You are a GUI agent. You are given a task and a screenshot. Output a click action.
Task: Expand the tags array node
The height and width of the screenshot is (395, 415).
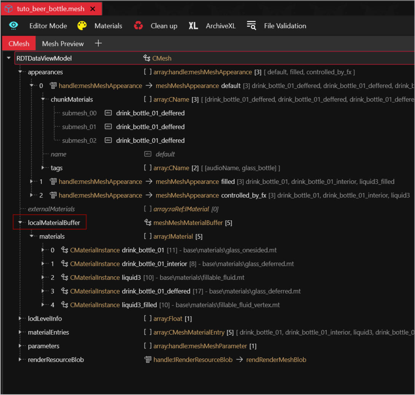pyautogui.click(x=43, y=168)
